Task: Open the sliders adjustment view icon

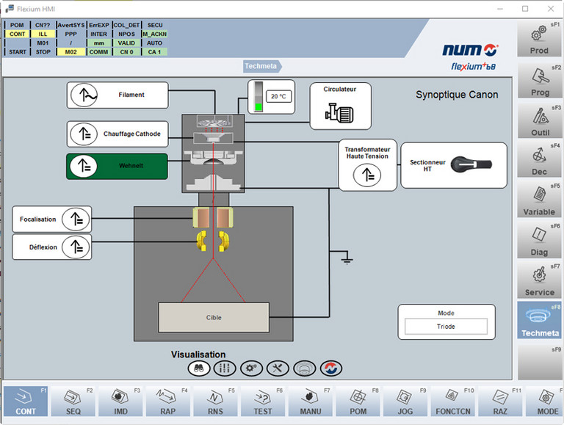Action: (223, 368)
